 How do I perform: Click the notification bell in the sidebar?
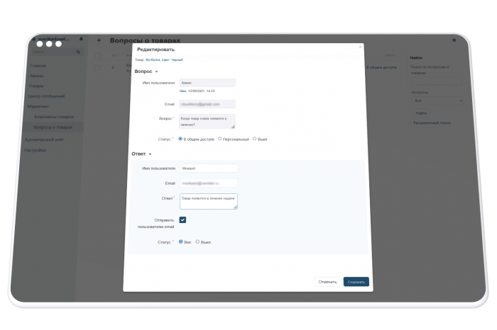[x=81, y=39]
